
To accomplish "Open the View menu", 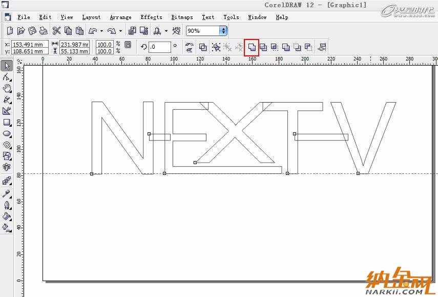I will pyautogui.click(x=67, y=17).
